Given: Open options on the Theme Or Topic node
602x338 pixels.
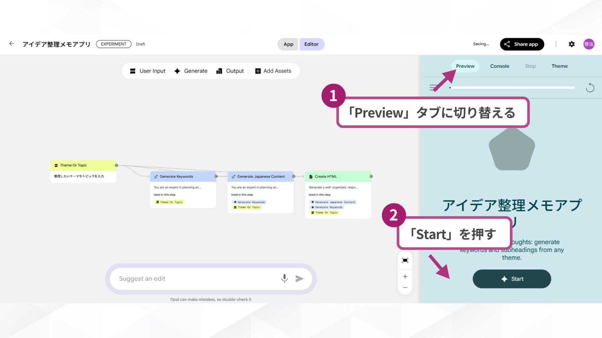Looking at the screenshot, I should [x=116, y=165].
